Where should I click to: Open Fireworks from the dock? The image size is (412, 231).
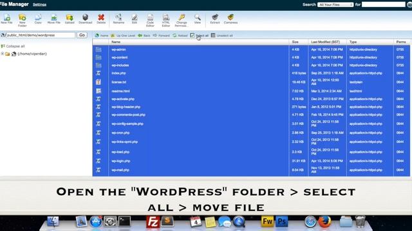coord(267,221)
